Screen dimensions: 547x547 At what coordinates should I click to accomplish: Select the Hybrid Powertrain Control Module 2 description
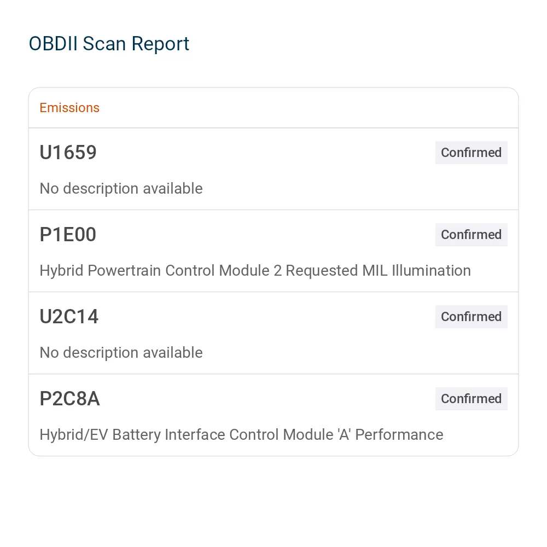(x=255, y=270)
